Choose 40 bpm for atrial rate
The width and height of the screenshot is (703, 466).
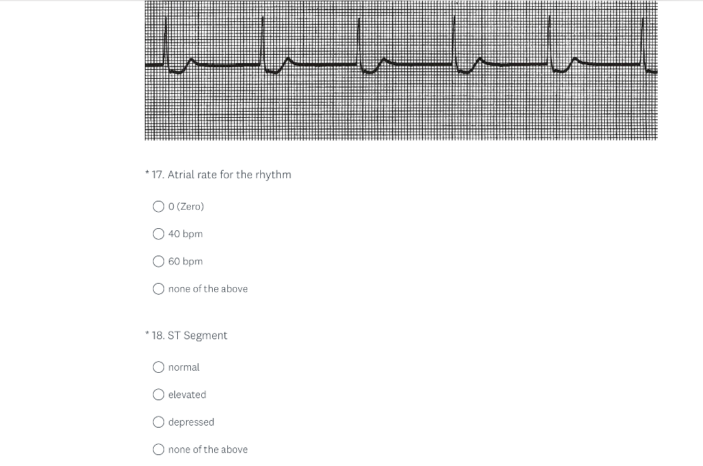(158, 234)
